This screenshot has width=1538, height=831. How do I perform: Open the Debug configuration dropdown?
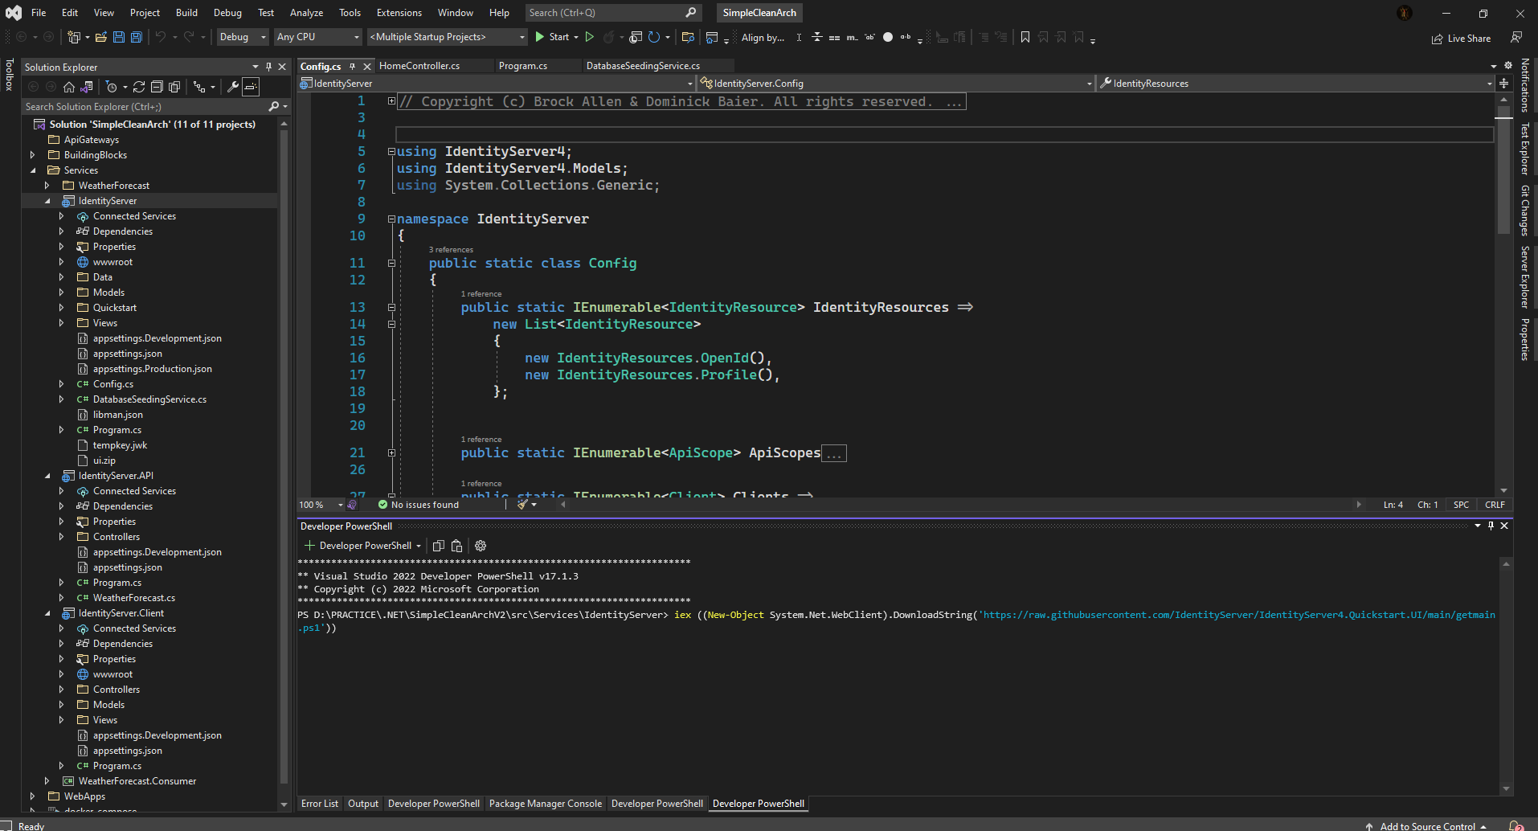tap(243, 37)
